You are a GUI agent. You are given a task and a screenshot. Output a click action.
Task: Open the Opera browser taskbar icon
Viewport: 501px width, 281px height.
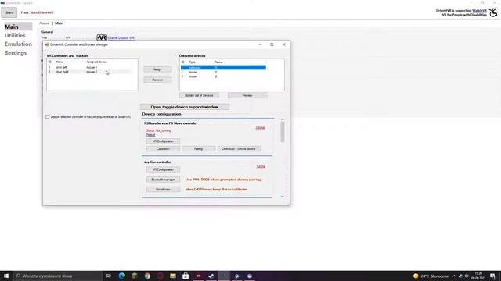[160, 276]
